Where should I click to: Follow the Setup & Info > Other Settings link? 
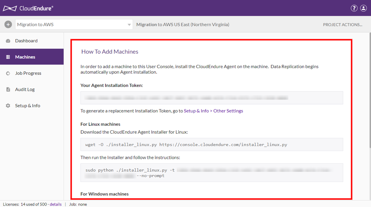coord(213,111)
